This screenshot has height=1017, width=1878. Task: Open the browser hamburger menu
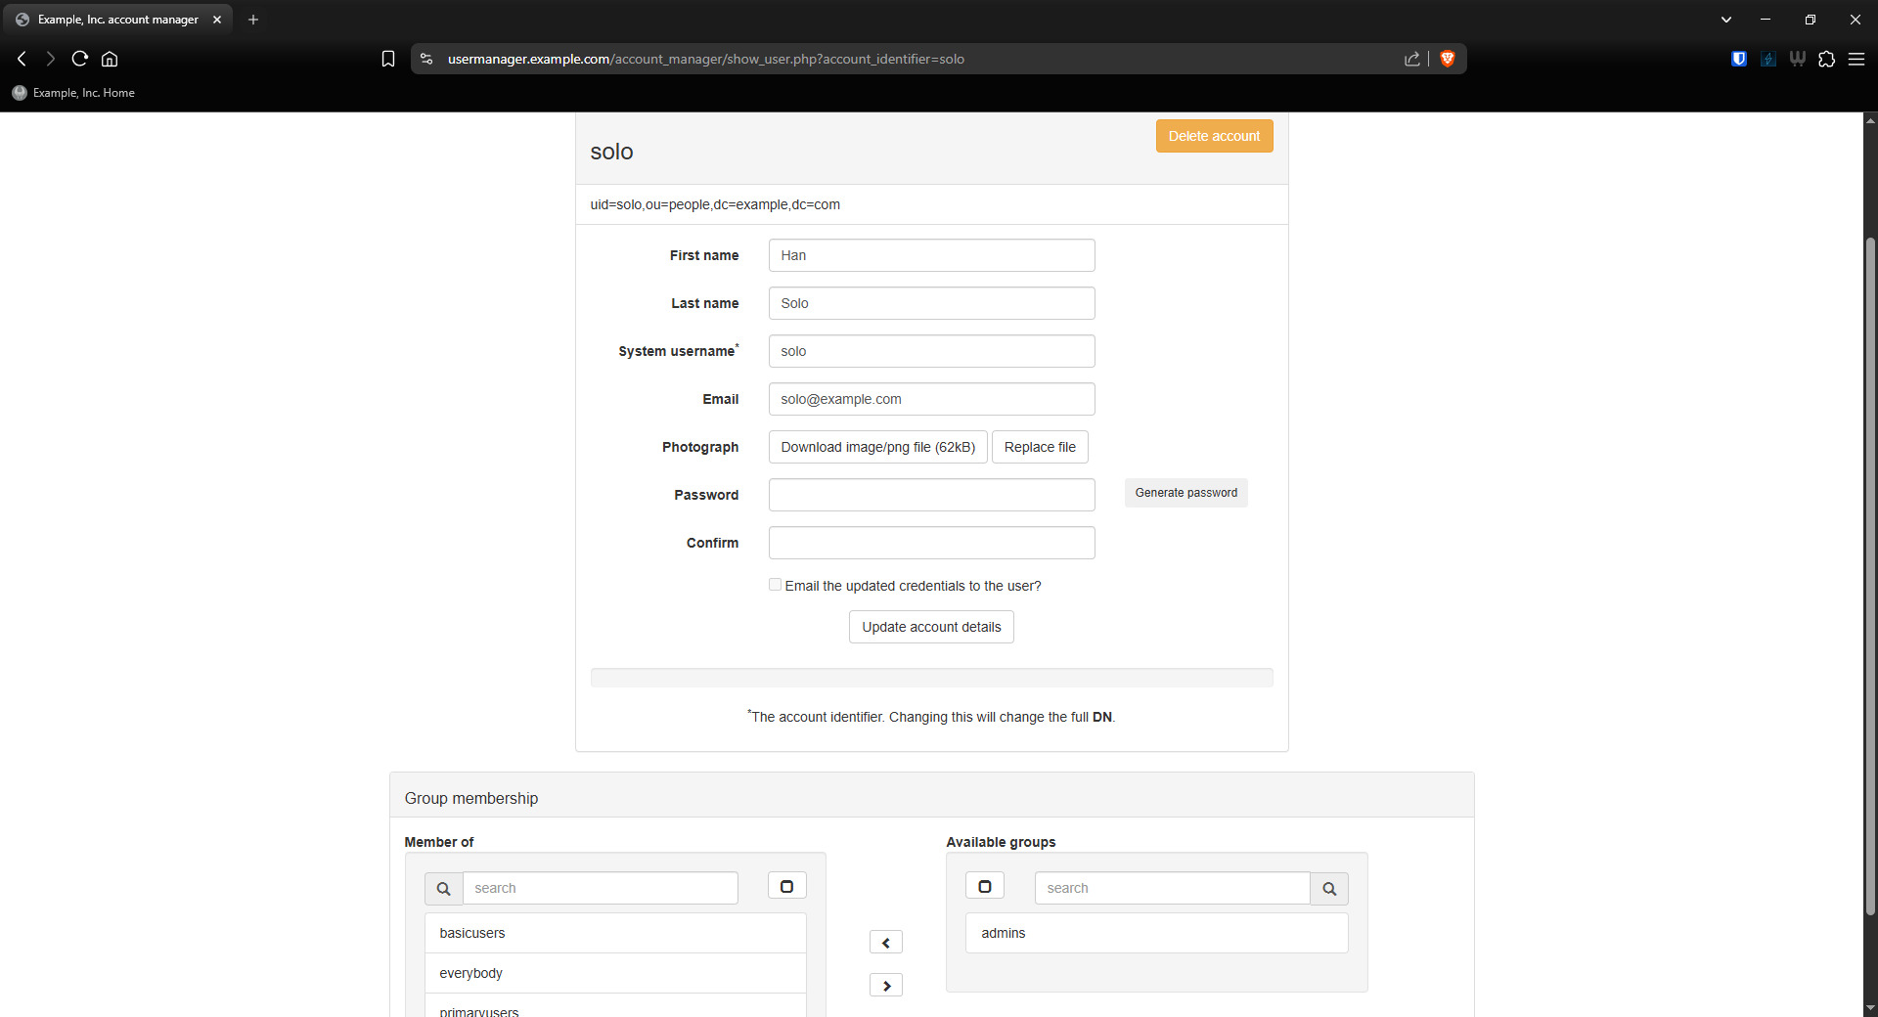point(1856,59)
